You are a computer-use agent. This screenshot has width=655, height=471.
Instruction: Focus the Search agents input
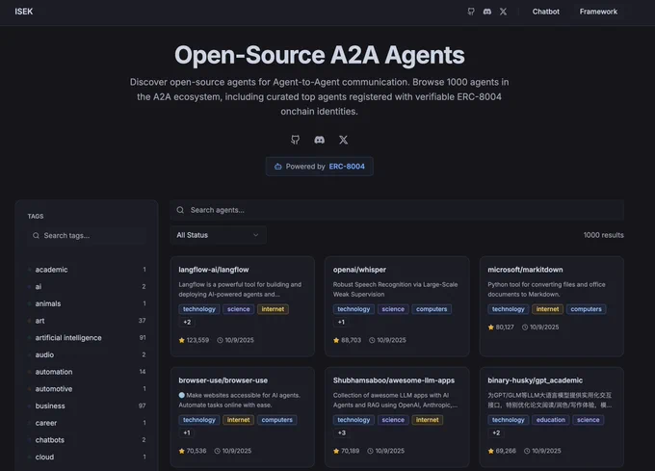click(x=397, y=210)
